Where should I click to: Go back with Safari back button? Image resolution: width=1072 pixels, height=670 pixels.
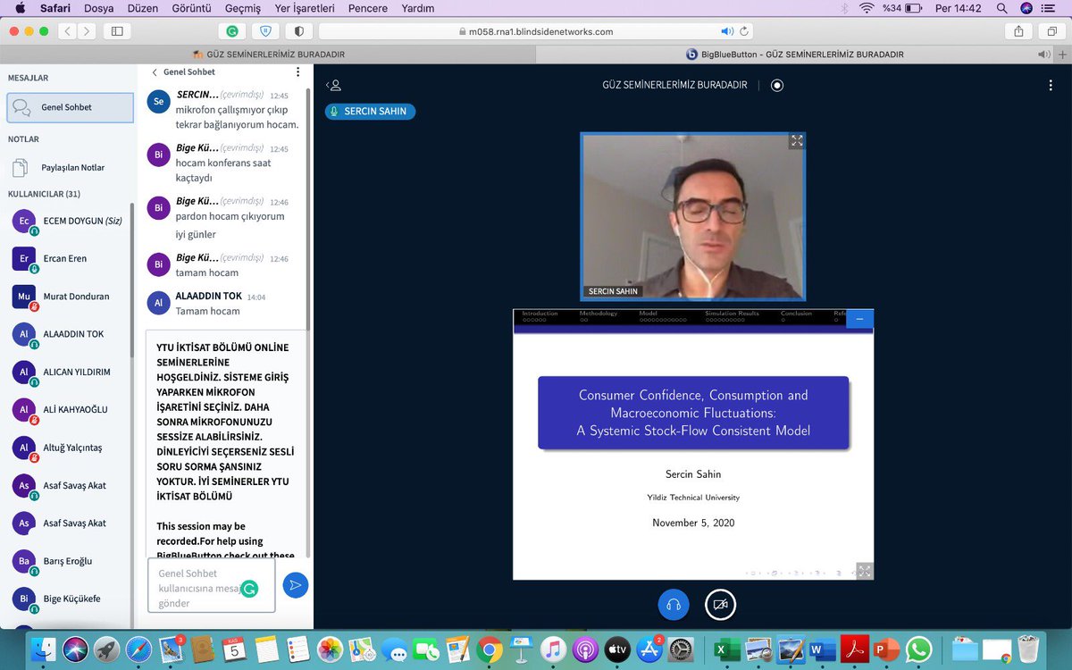(x=68, y=30)
